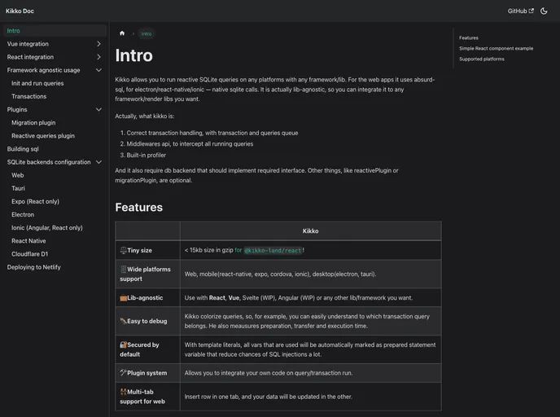Click the @kikko-land/react package link

click(273, 251)
